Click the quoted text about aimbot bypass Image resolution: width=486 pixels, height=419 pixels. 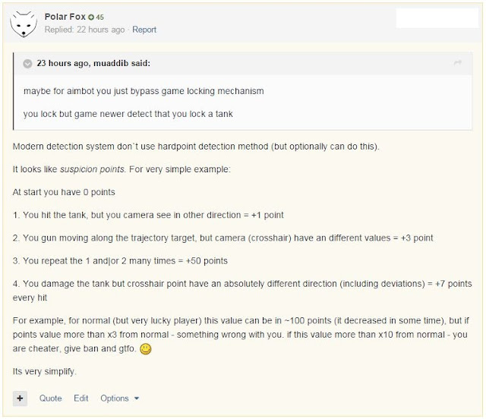point(144,91)
